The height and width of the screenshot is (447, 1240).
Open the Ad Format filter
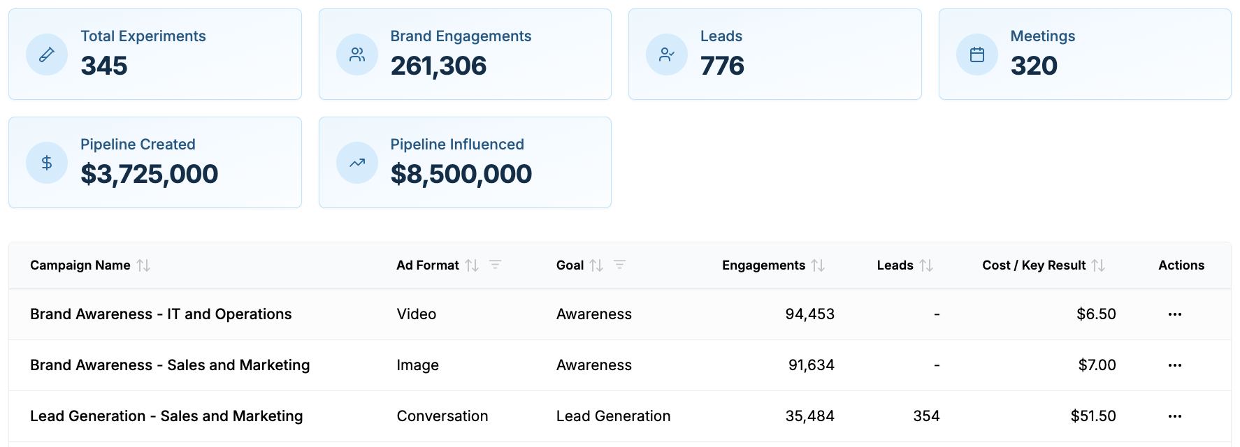495,265
